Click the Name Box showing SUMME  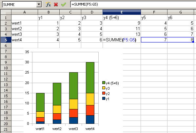19,5
